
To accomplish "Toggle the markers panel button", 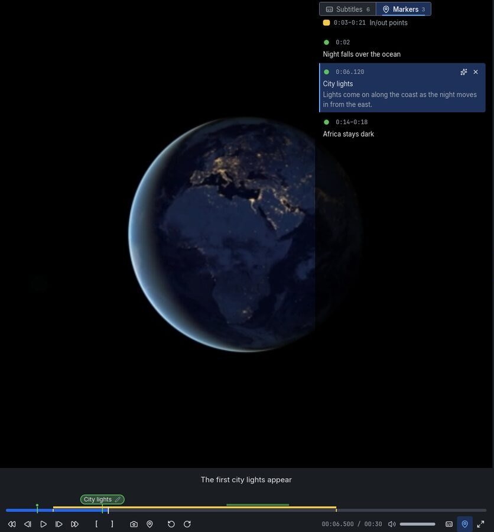I will pos(465,524).
